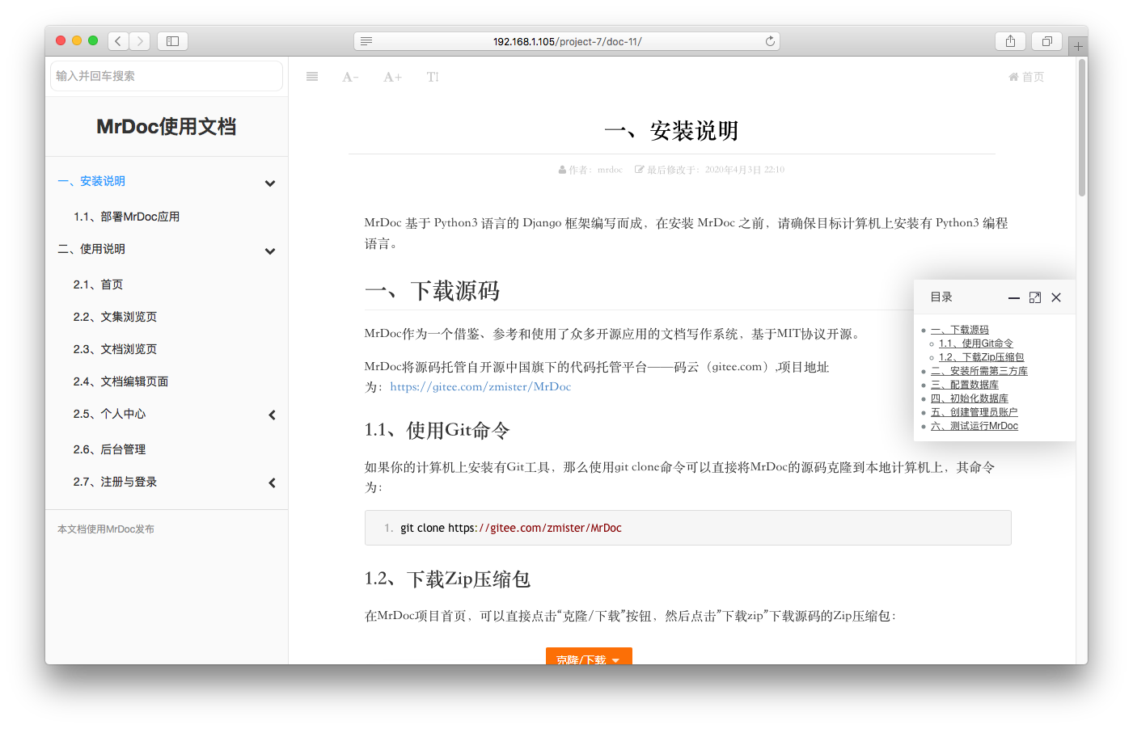This screenshot has height=729, width=1133.
Task: Jump to 三、配置数据库 in the 目录
Action: 964,385
